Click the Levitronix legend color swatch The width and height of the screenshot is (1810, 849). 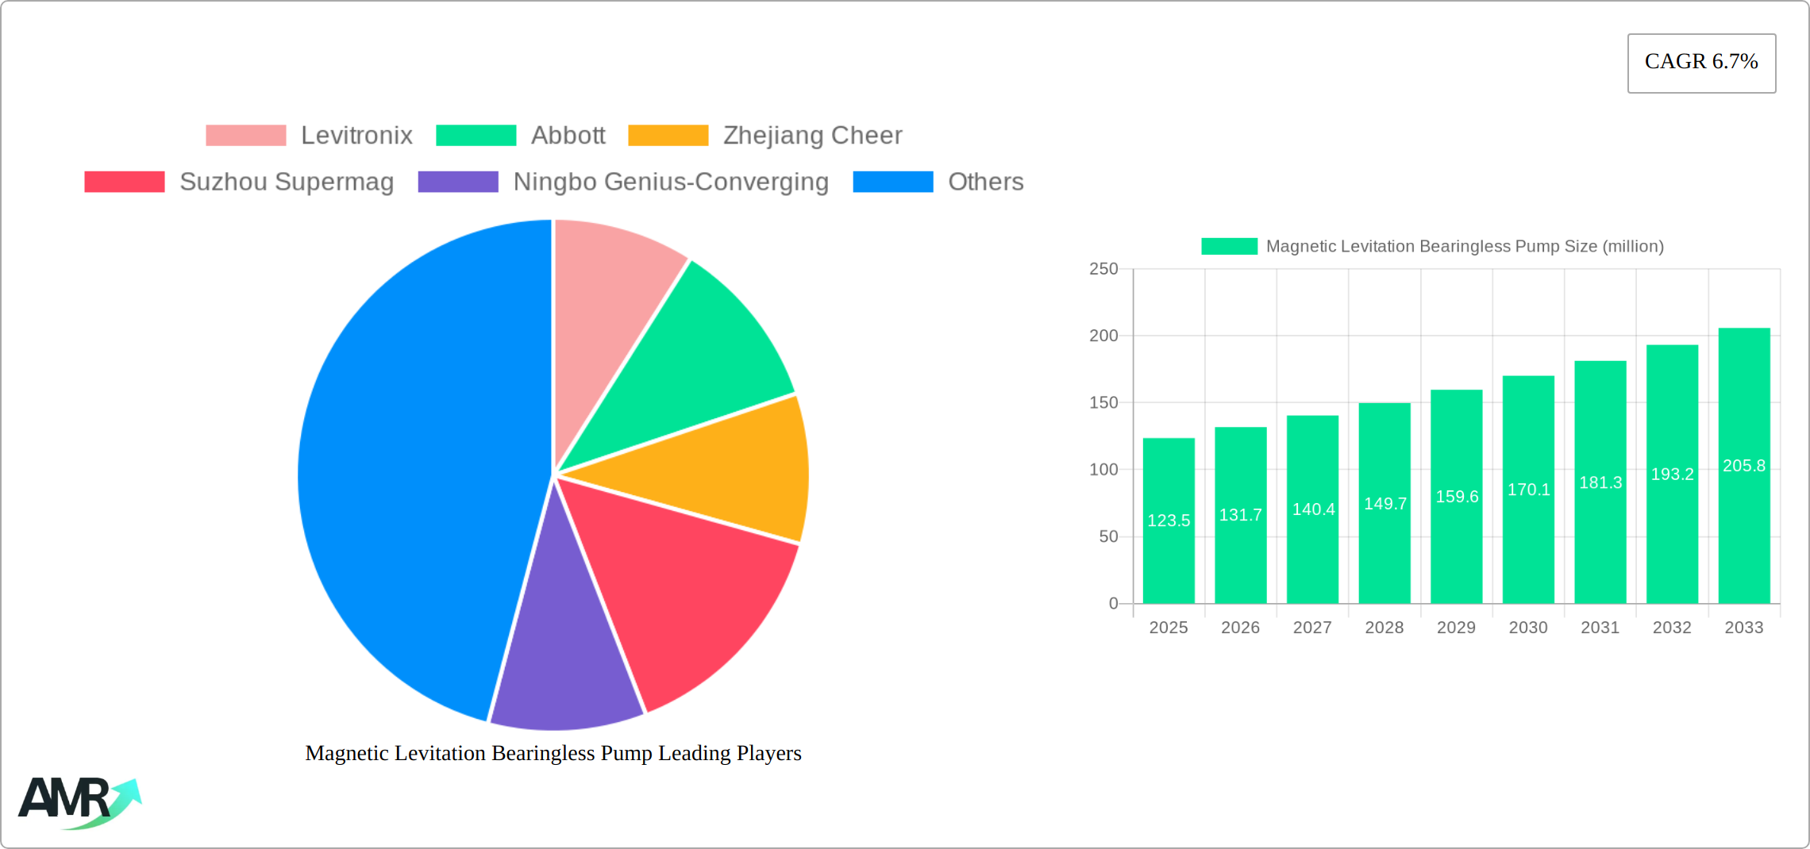pyautogui.click(x=246, y=135)
